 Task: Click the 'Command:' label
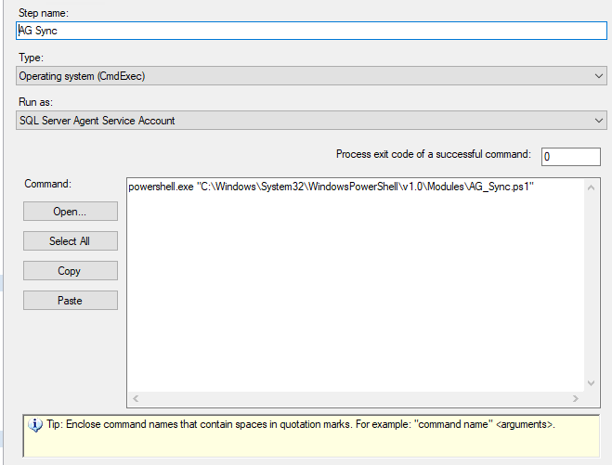(x=47, y=184)
